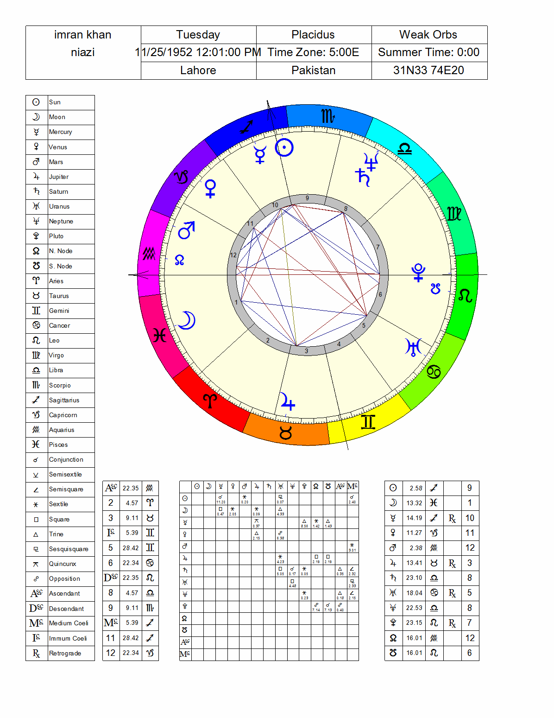Select house number 12 on the inner ring

click(x=233, y=255)
